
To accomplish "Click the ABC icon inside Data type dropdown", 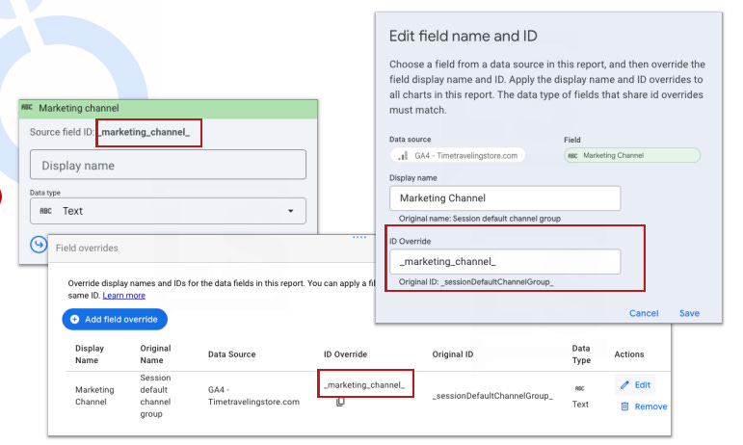I will (45, 211).
